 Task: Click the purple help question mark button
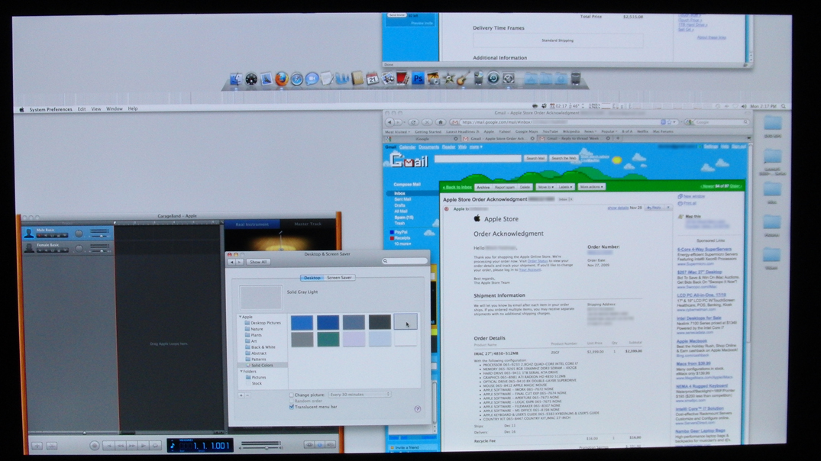(x=417, y=409)
